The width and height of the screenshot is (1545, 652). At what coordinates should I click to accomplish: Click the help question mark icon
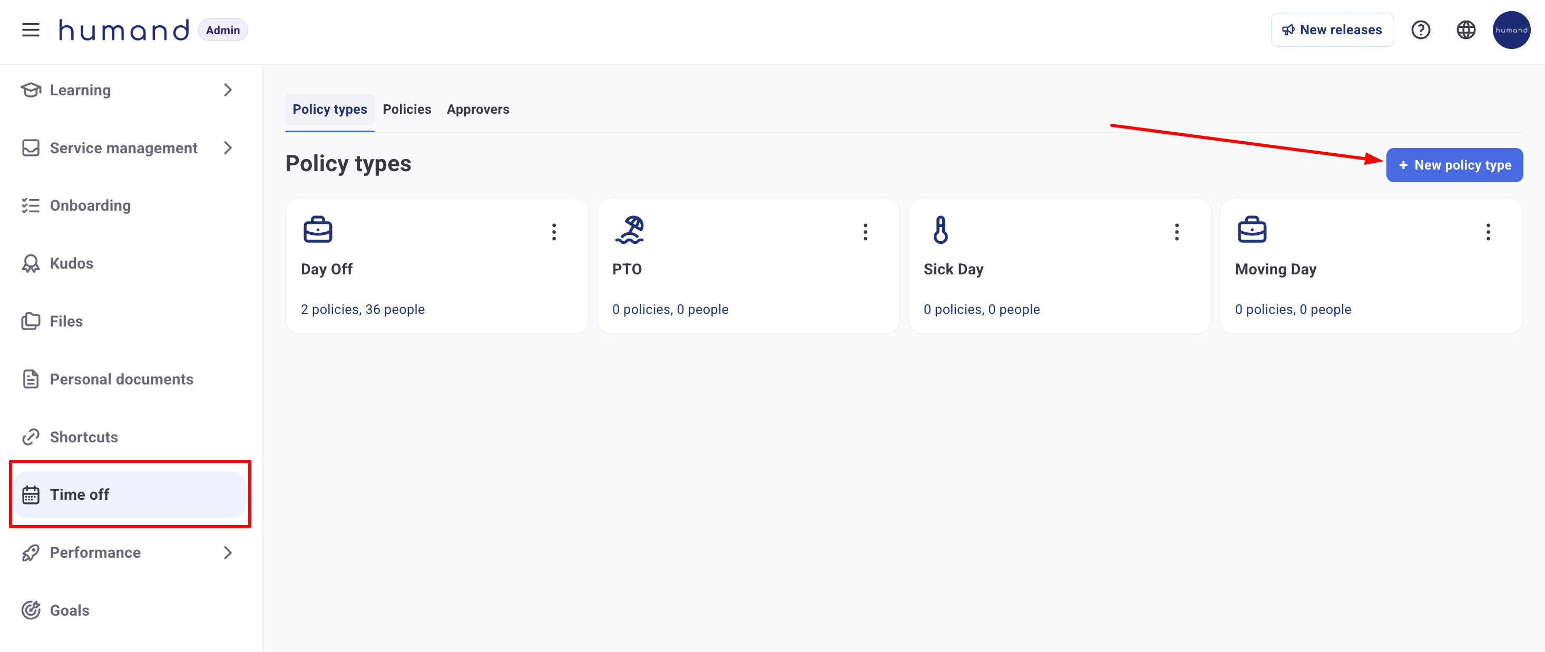(x=1420, y=30)
